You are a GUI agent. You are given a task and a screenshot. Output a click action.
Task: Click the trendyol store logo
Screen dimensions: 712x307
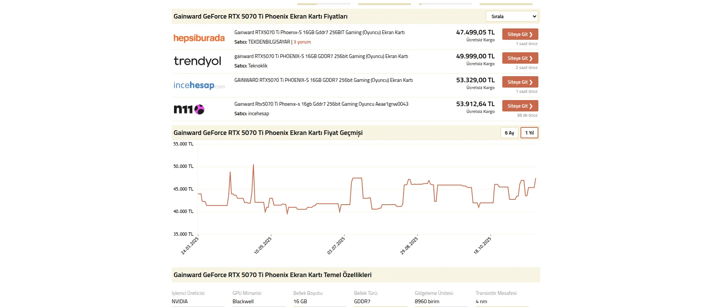pos(198,61)
